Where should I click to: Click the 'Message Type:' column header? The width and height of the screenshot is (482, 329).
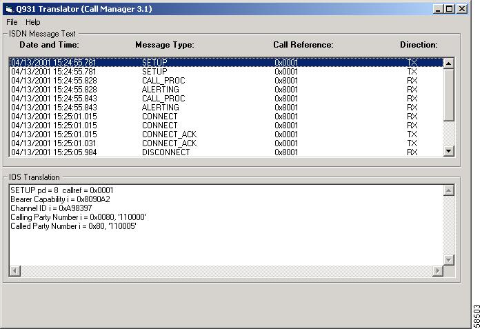(165, 45)
